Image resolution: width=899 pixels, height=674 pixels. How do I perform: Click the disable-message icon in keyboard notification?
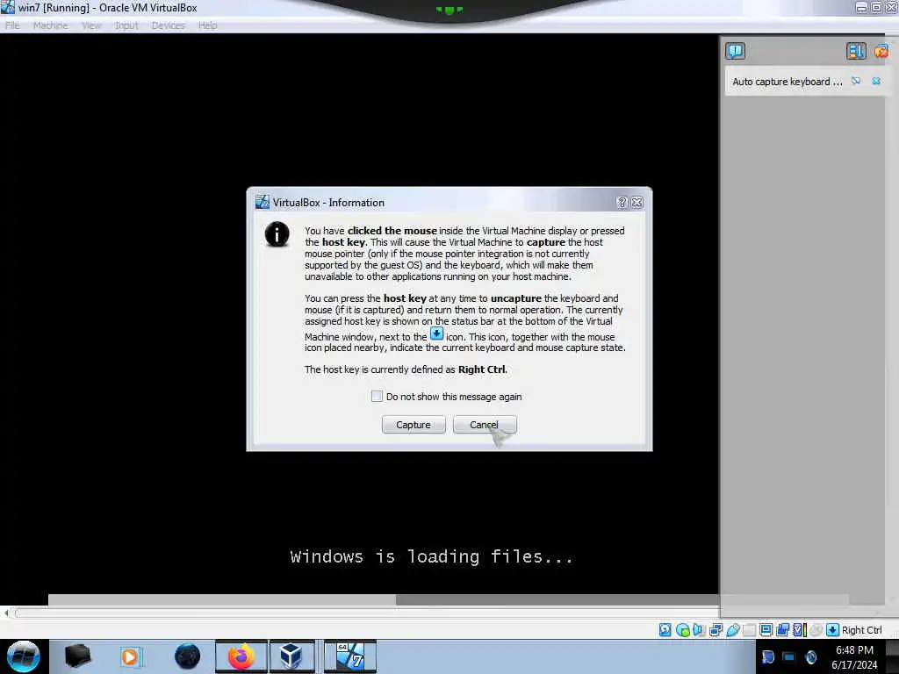pyautogui.click(x=856, y=82)
